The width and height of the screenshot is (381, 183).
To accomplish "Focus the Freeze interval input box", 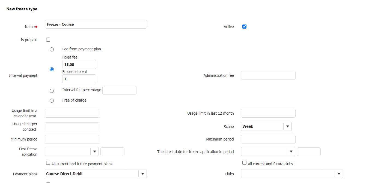I will tap(79, 79).
